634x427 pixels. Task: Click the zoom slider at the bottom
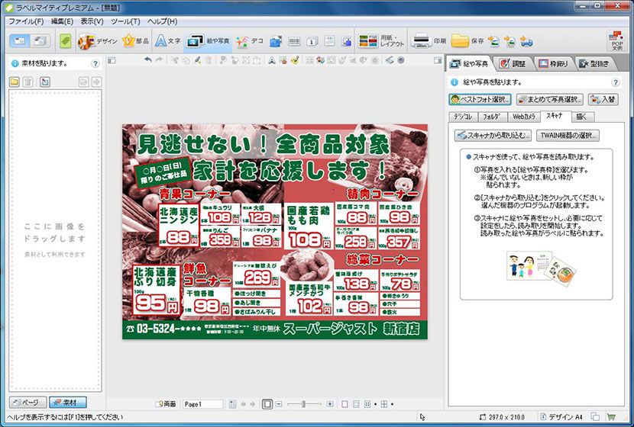303,404
